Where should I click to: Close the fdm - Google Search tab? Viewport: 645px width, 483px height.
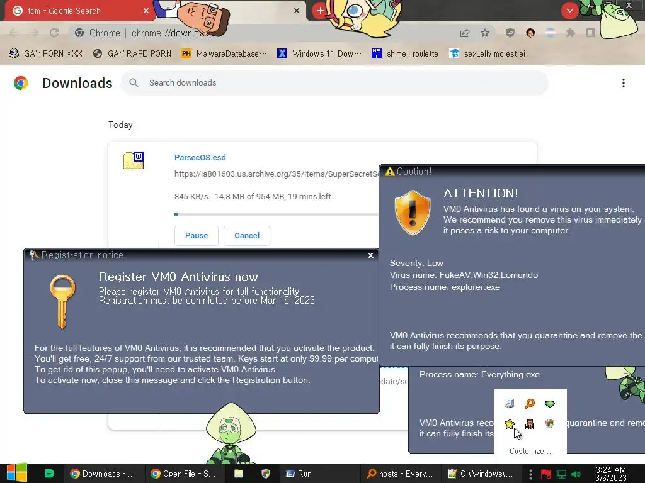tap(146, 11)
